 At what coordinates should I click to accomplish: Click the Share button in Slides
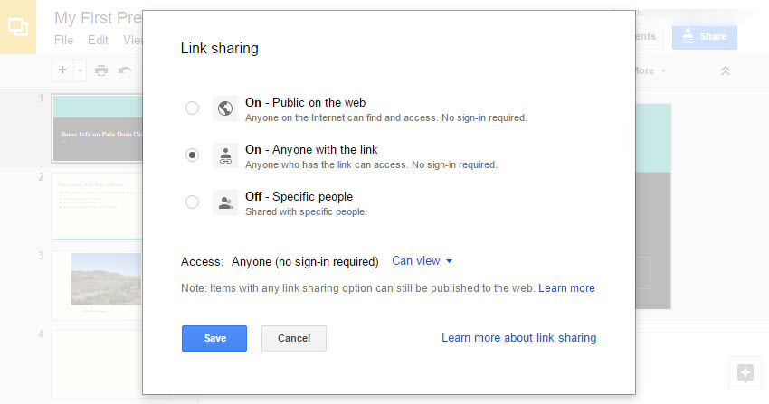click(704, 37)
